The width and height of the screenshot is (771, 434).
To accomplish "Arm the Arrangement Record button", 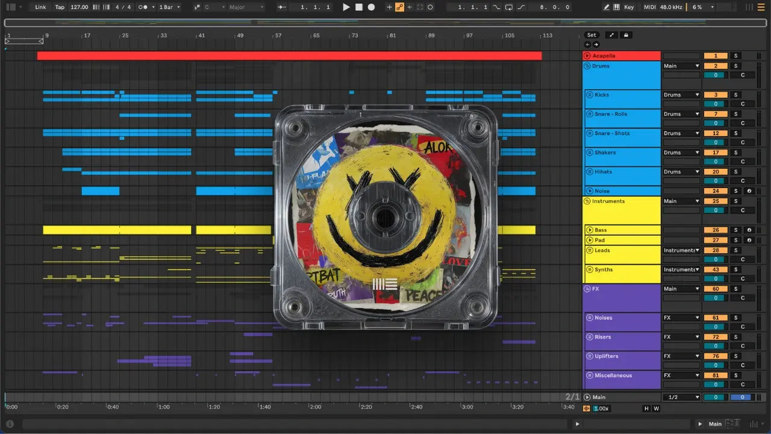I will pos(371,7).
